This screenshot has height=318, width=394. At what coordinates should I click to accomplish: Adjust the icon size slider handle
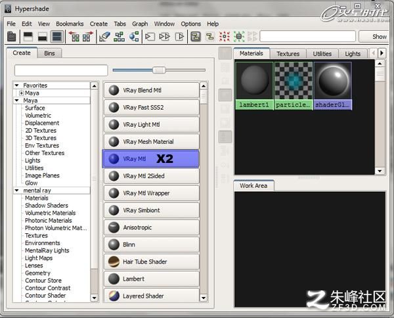click(159, 70)
